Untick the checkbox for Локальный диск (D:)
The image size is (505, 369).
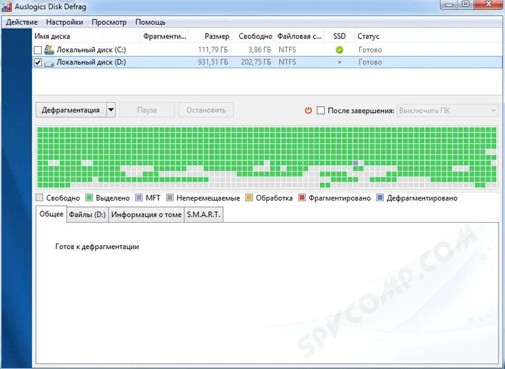[38, 62]
